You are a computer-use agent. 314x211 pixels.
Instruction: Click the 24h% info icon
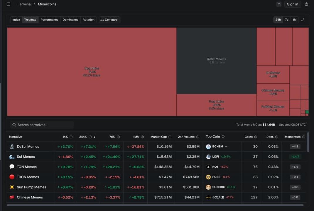(90, 137)
